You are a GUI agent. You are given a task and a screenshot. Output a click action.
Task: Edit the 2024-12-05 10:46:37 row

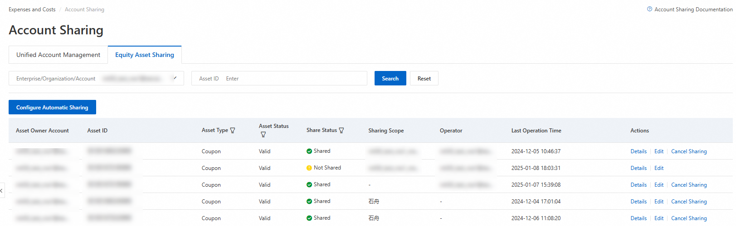[659, 151]
